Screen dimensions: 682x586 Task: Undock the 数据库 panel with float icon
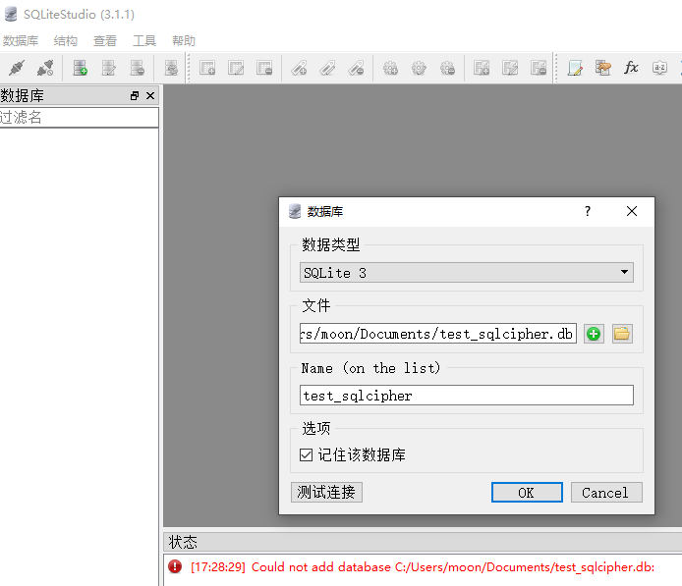[x=135, y=95]
